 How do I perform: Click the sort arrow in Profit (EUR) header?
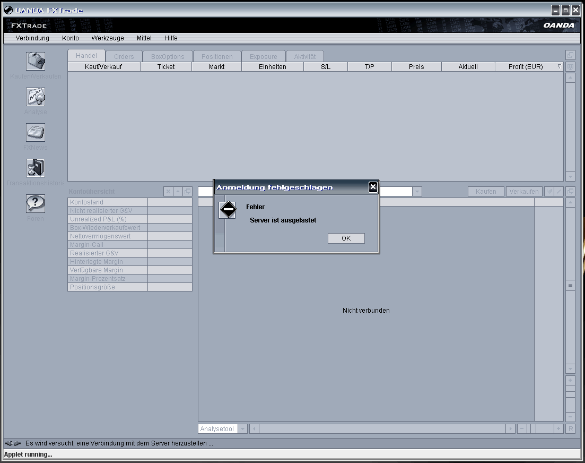559,66
